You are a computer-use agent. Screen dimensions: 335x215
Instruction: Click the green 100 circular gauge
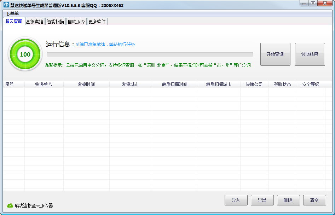(x=25, y=54)
